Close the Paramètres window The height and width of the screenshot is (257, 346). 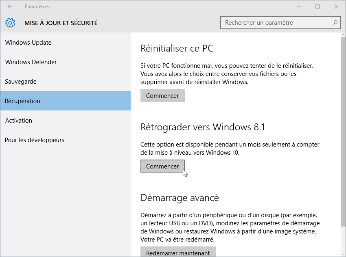[x=336, y=6]
